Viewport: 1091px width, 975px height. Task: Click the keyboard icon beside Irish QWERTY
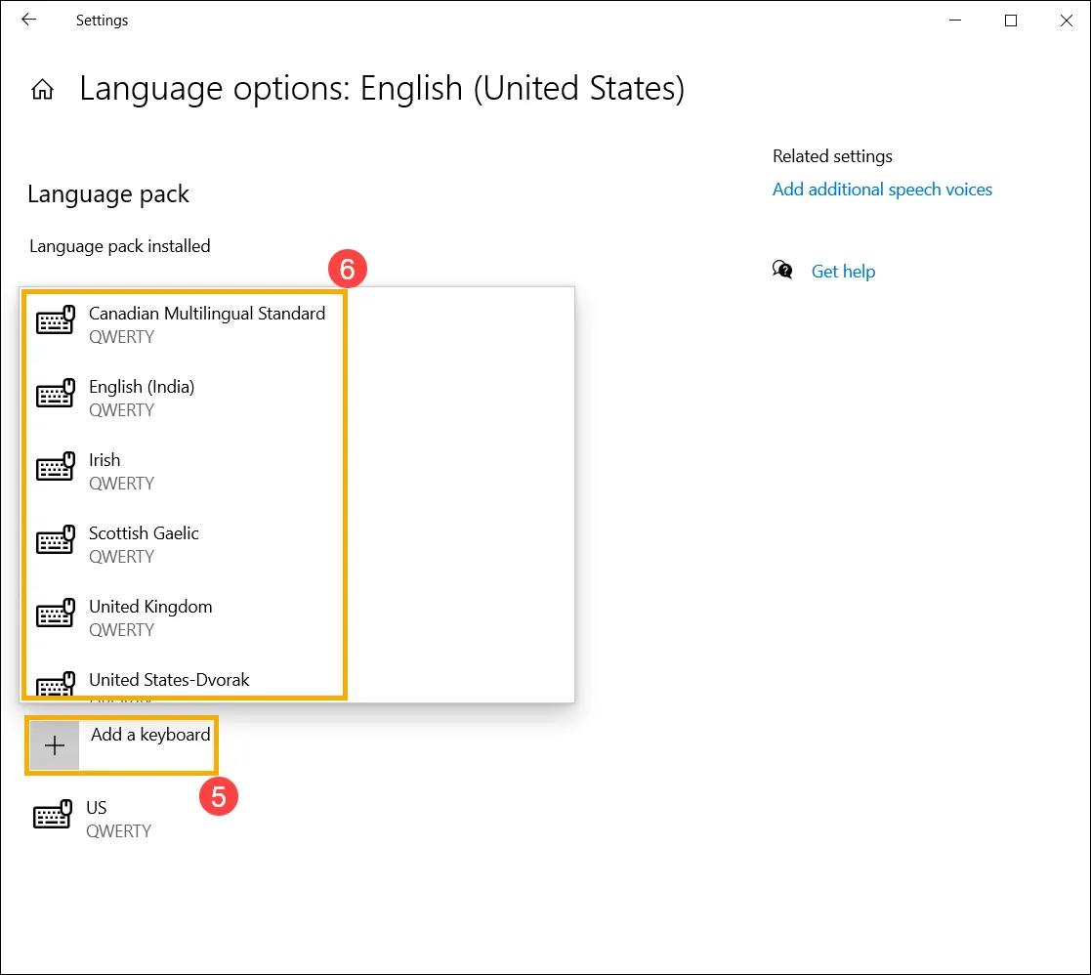tap(55, 467)
